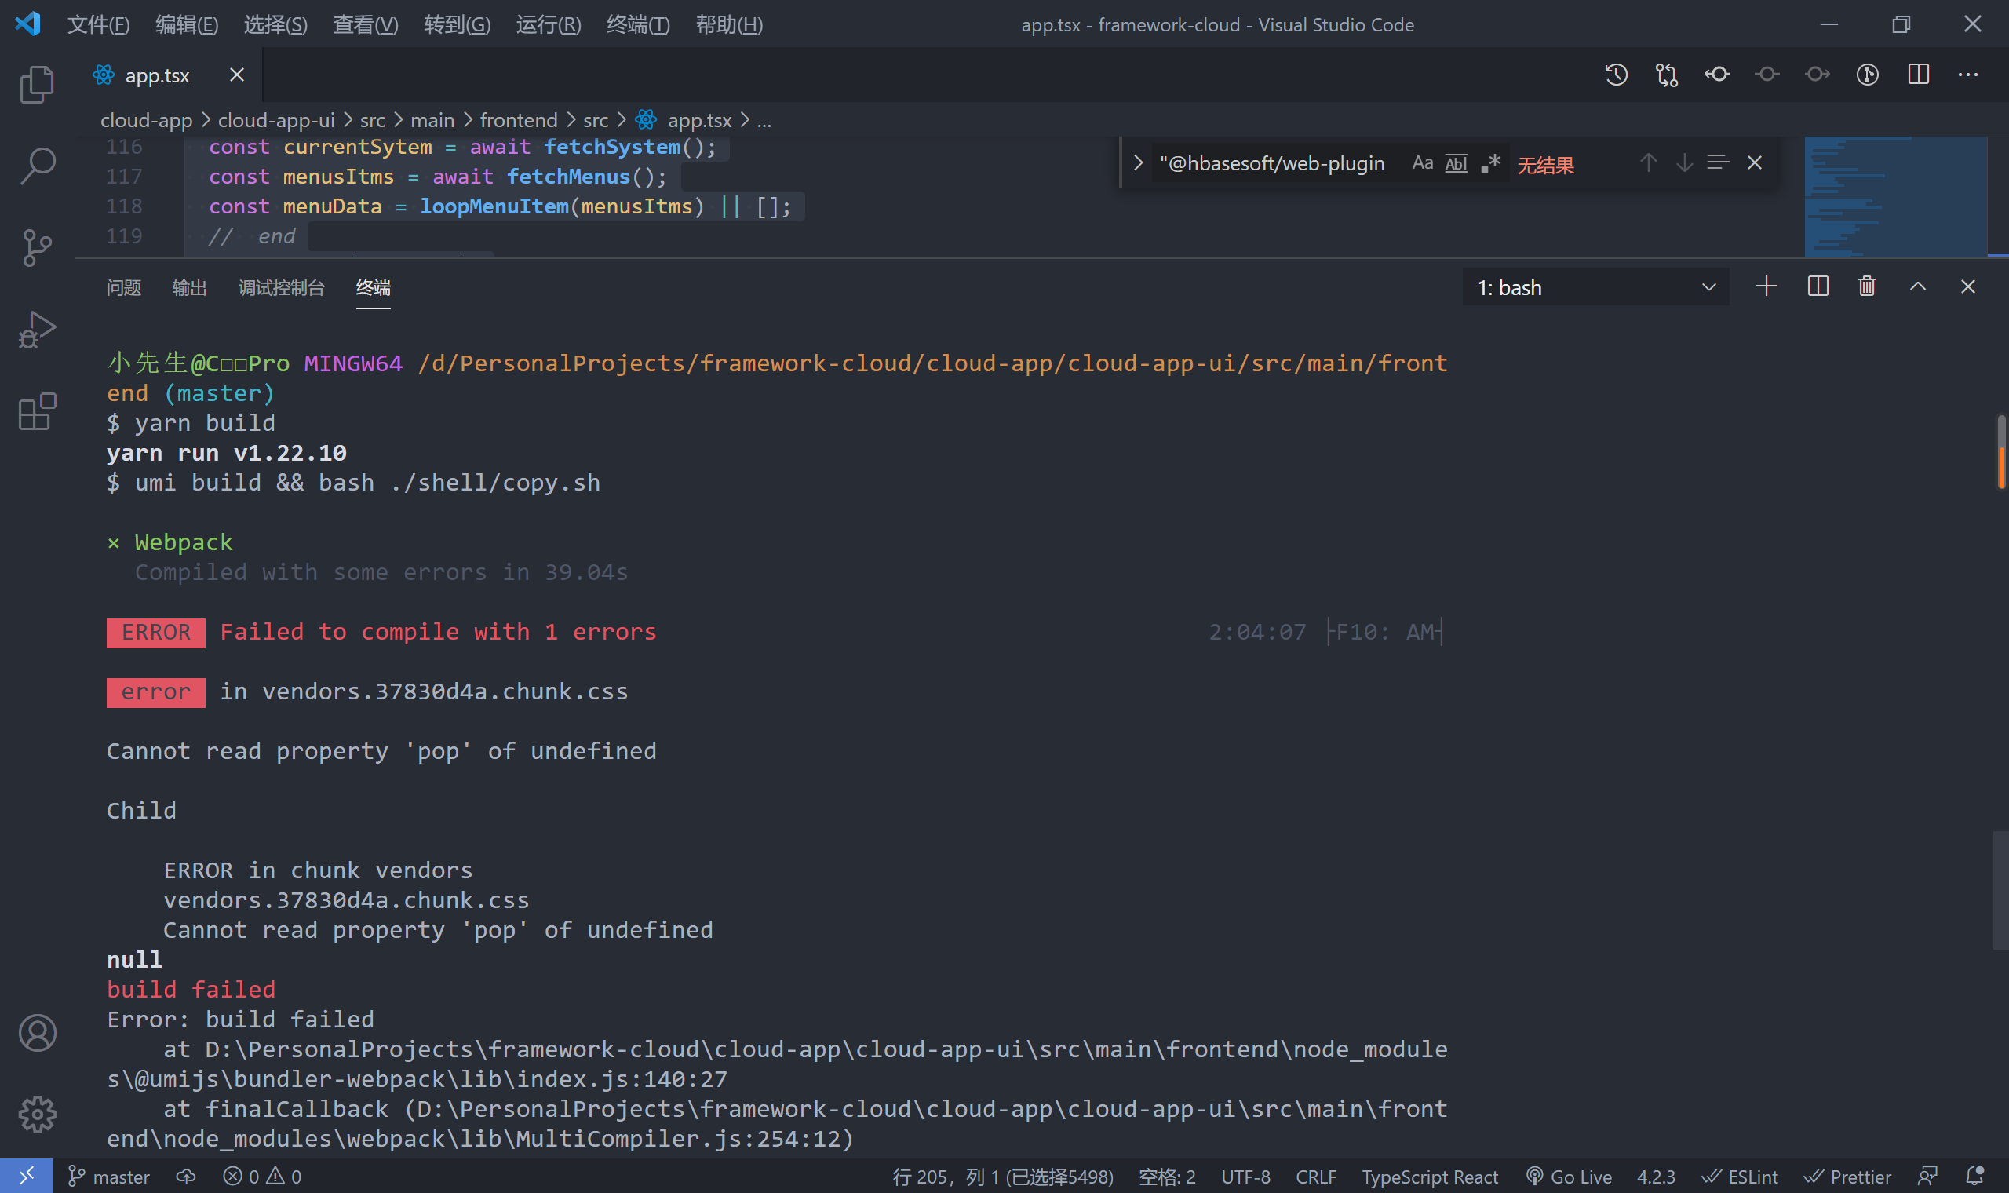
Task: Open the Explorer view in the activity bar
Action: pos(36,84)
